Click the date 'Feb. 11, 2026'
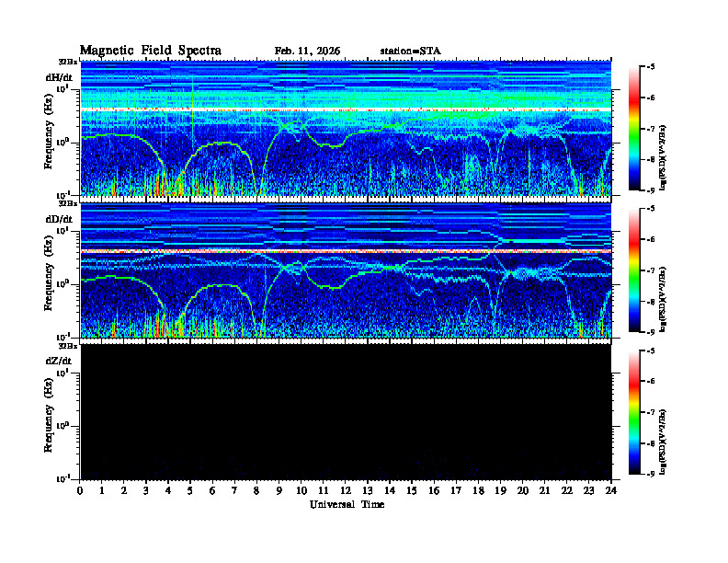728x563 pixels. tap(307, 52)
